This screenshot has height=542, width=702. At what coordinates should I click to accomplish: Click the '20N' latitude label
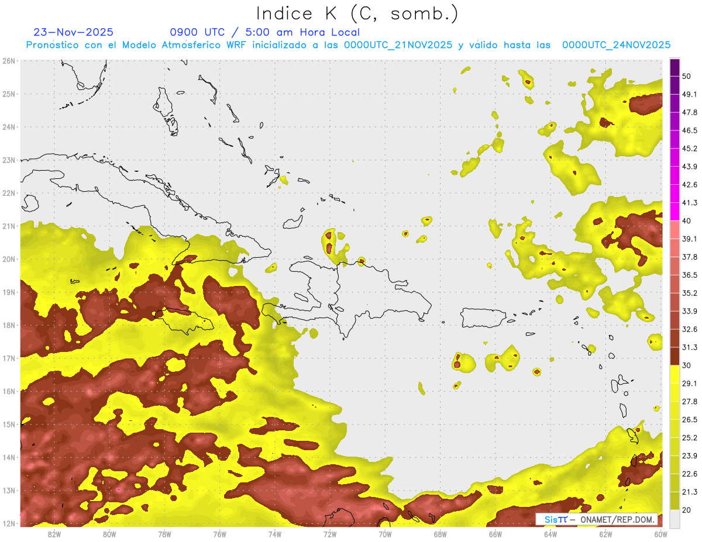pyautogui.click(x=9, y=259)
